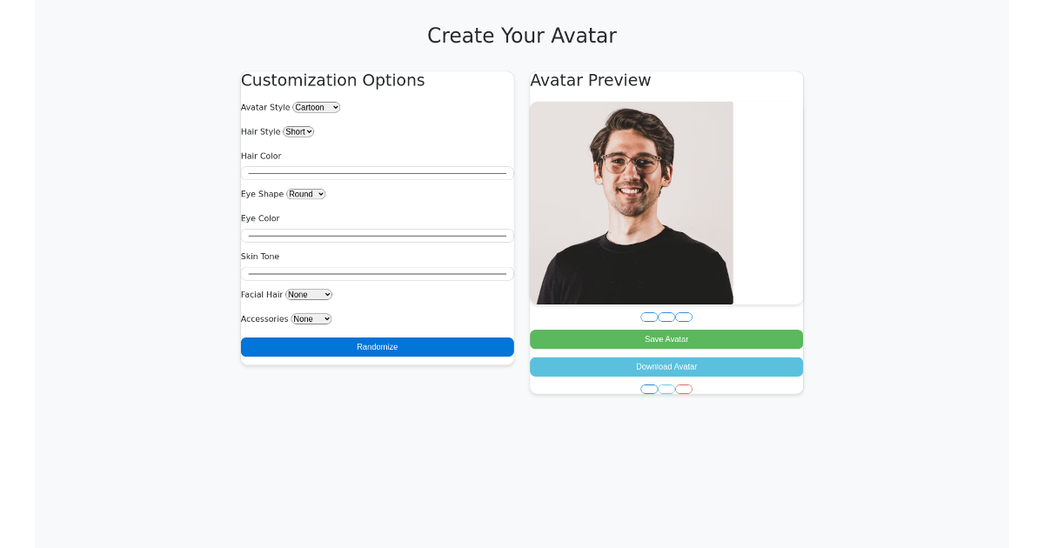Click the green Save Avatar button
1044x548 pixels.
(x=666, y=339)
